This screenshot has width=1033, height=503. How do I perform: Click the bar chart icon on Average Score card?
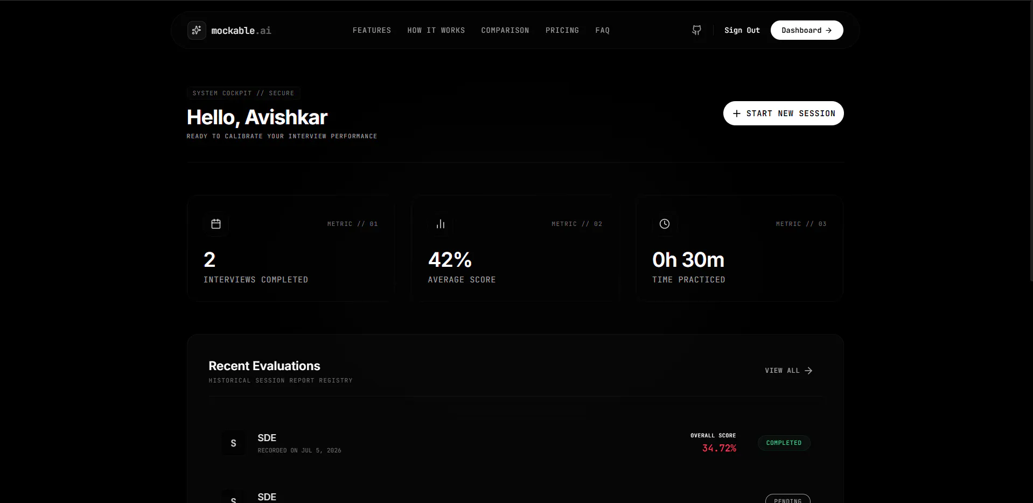pos(441,224)
